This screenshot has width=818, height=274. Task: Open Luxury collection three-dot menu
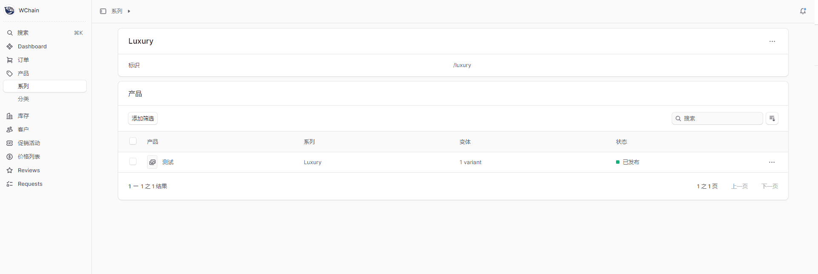pyautogui.click(x=772, y=41)
